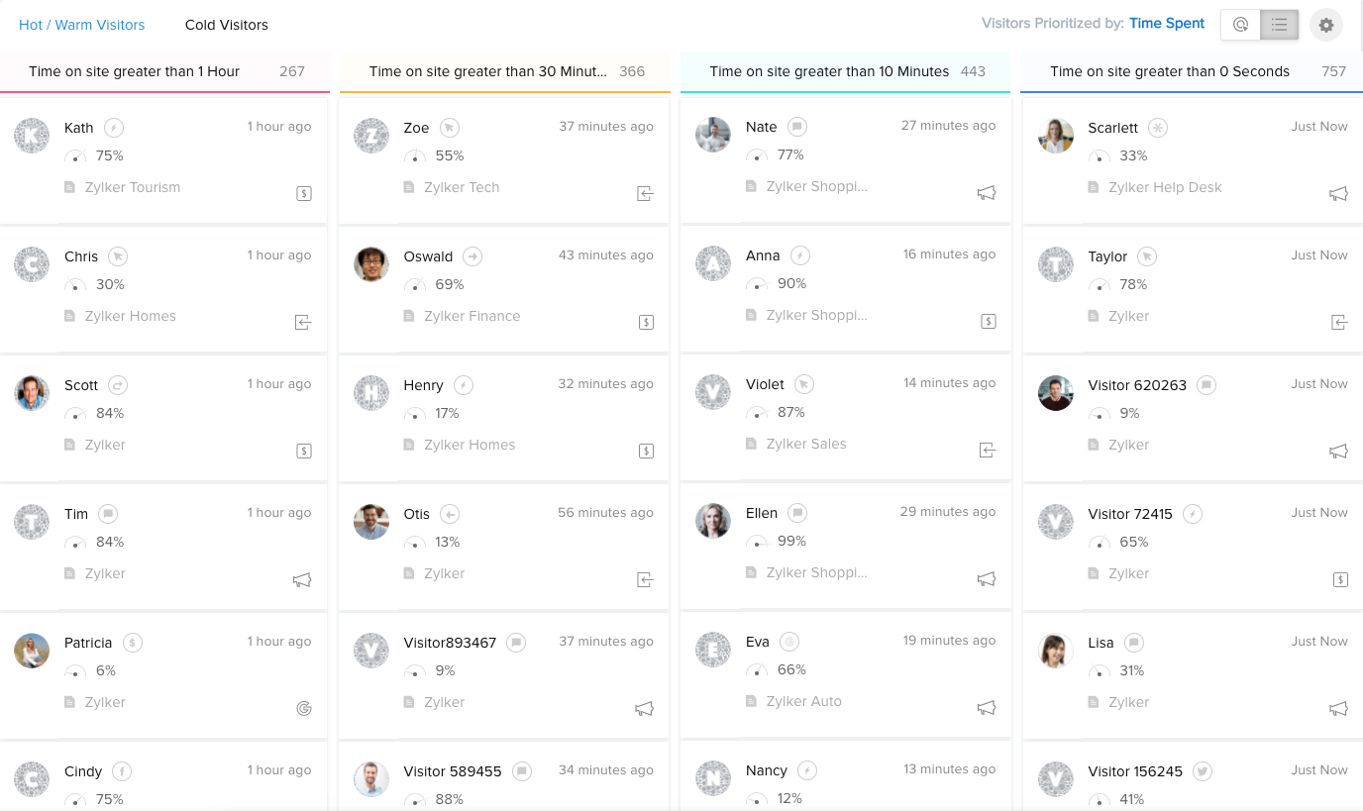Click the megaphone icon on Tim's card
The image size is (1363, 811).
303,580
